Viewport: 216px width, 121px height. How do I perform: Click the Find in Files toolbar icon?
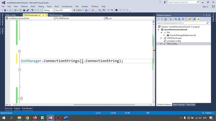(x=93, y=10)
